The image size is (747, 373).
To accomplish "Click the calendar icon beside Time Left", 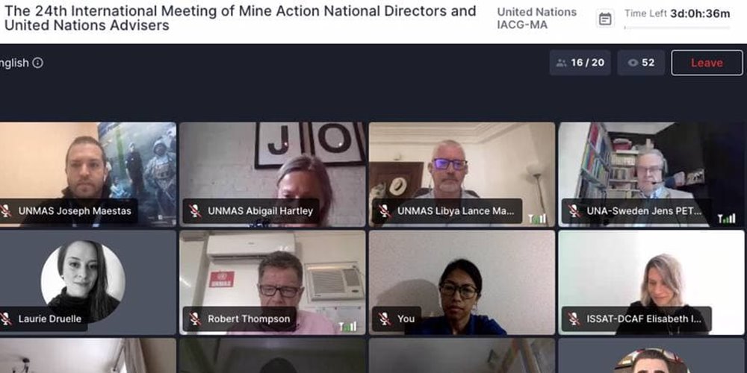I will click(x=605, y=19).
